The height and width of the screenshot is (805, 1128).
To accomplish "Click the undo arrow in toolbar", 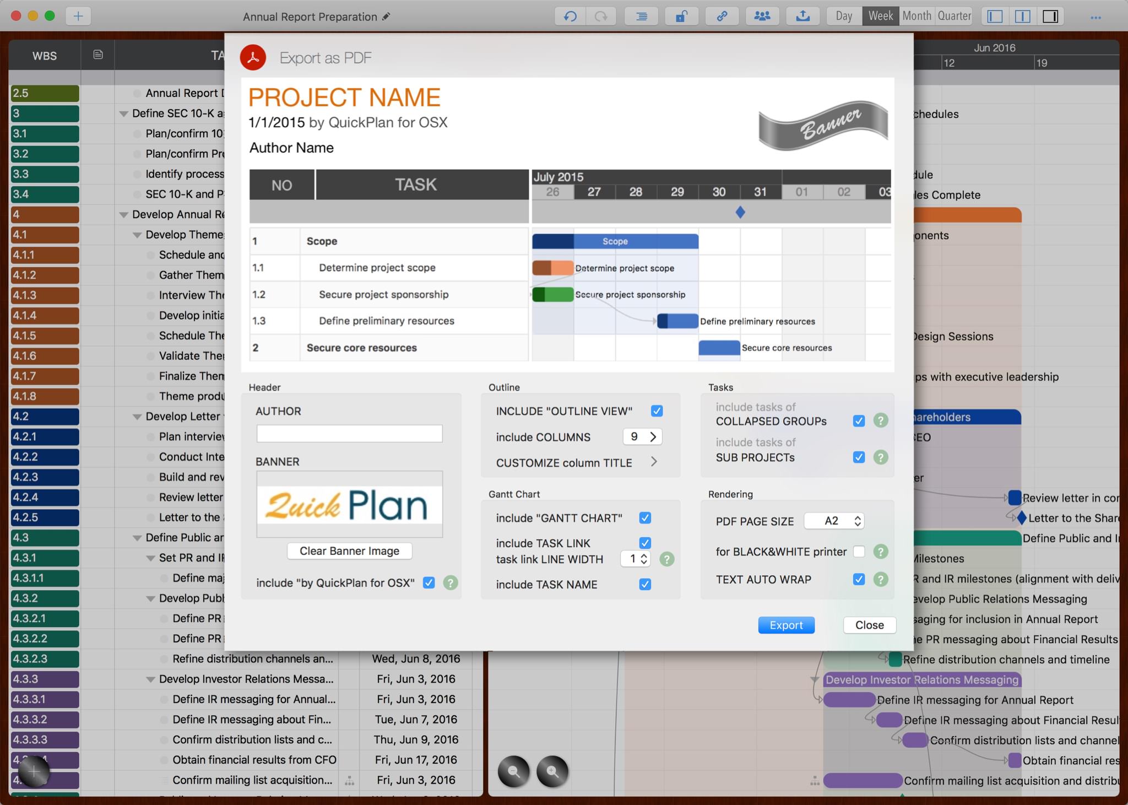I will point(570,16).
